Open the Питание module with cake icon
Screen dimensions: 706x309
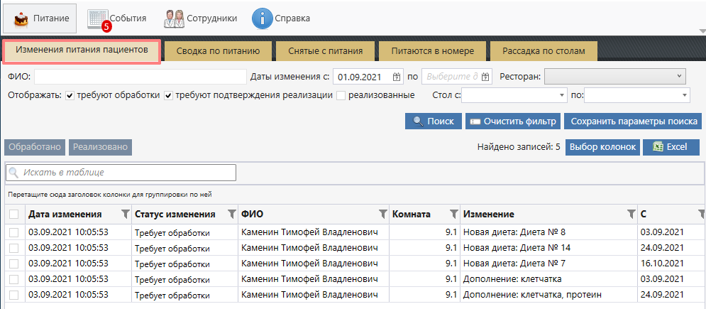[x=40, y=18]
